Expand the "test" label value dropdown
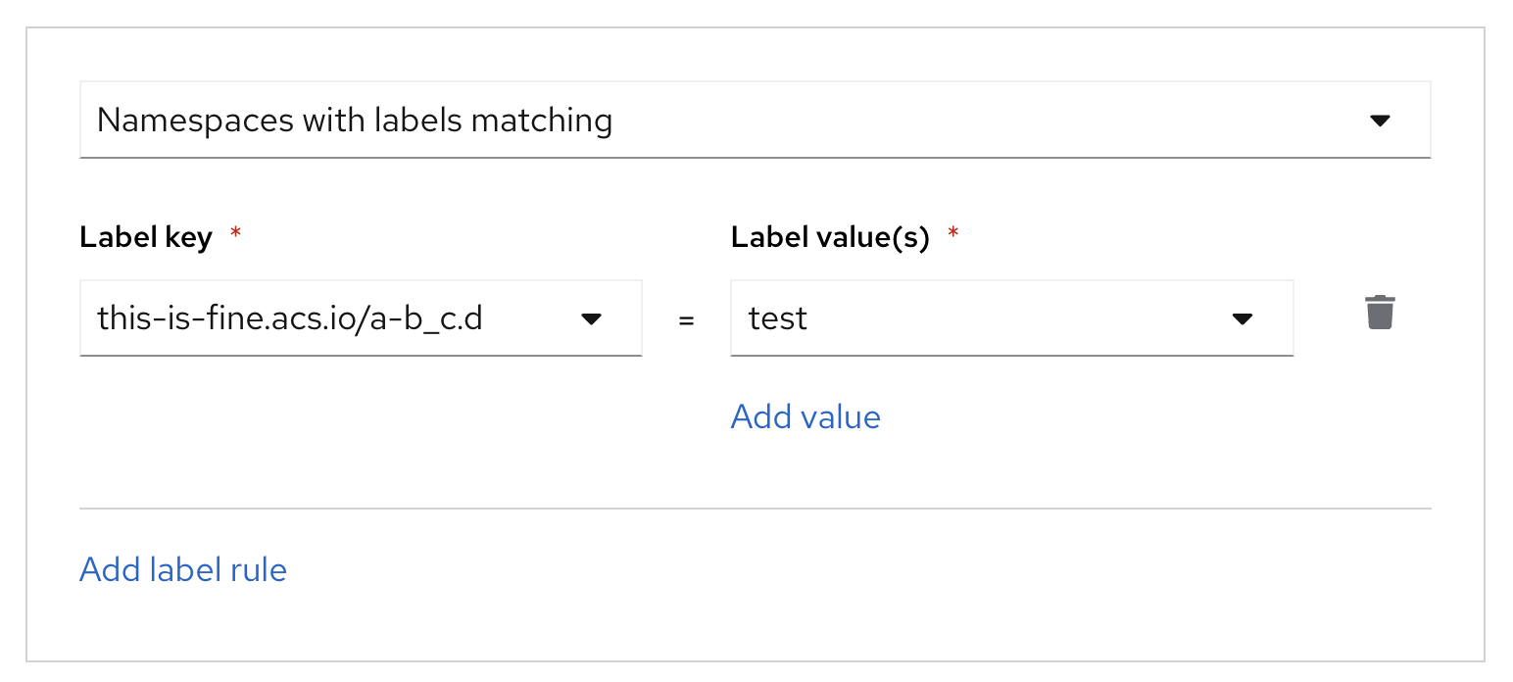1513x682 pixels. pyautogui.click(x=1011, y=318)
